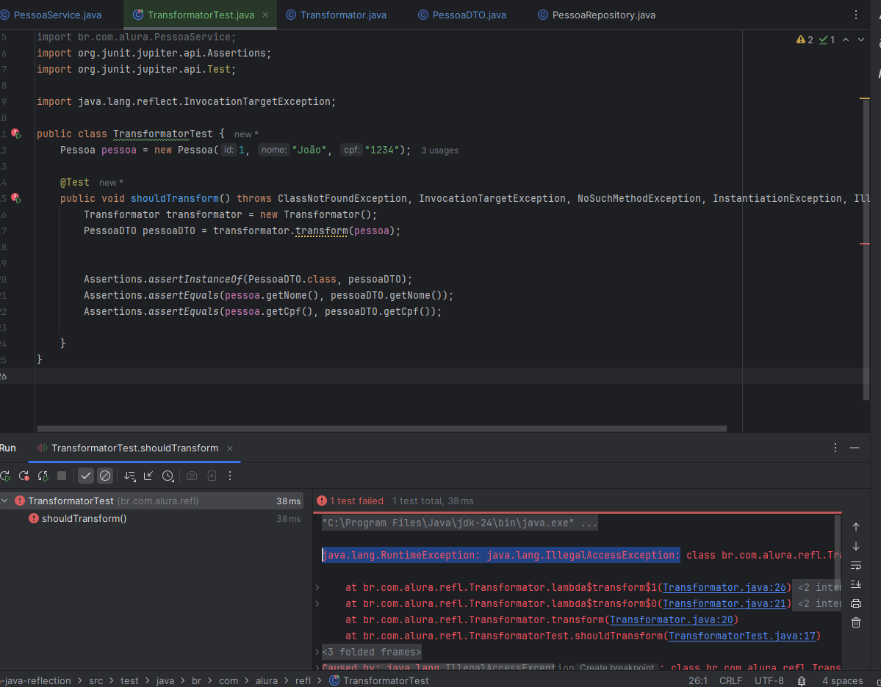Click the camera dump threads icon
Image resolution: width=881 pixels, height=687 pixels.
(192, 476)
